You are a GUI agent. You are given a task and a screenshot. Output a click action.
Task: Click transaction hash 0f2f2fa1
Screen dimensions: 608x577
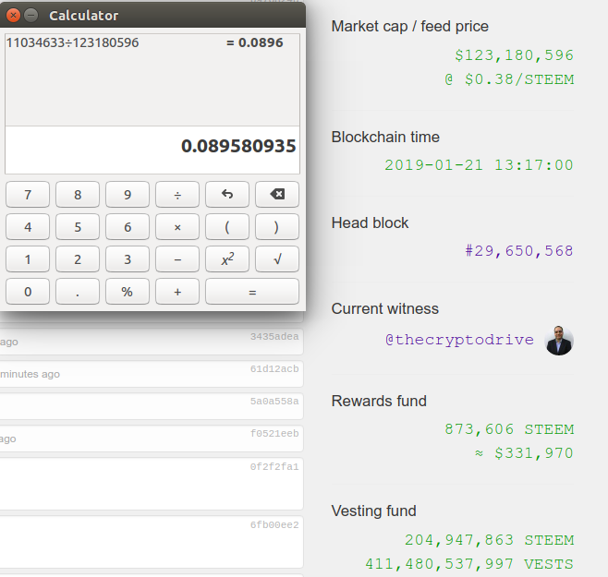tap(274, 466)
